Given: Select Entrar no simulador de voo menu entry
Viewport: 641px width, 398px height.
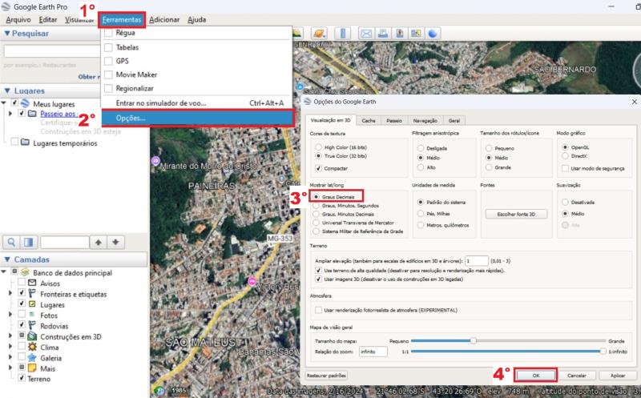Looking at the screenshot, I should (x=197, y=103).
